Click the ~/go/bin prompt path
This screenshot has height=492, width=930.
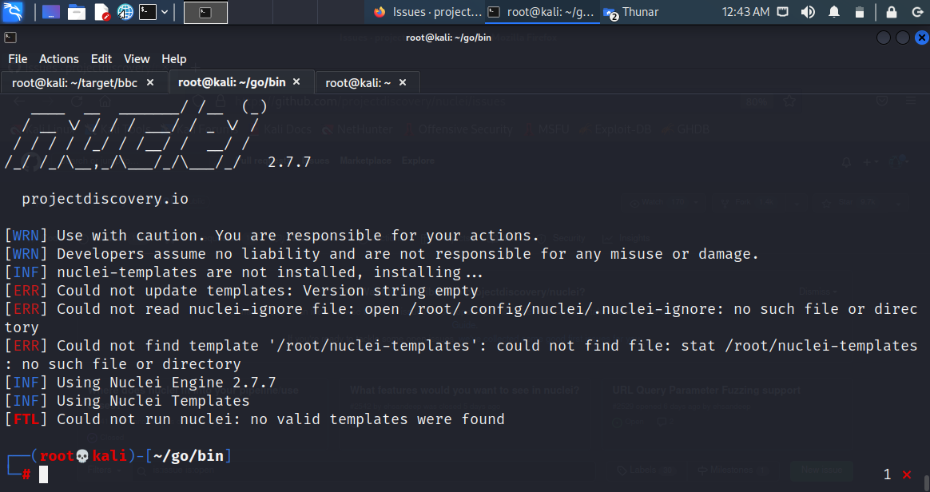tap(189, 456)
